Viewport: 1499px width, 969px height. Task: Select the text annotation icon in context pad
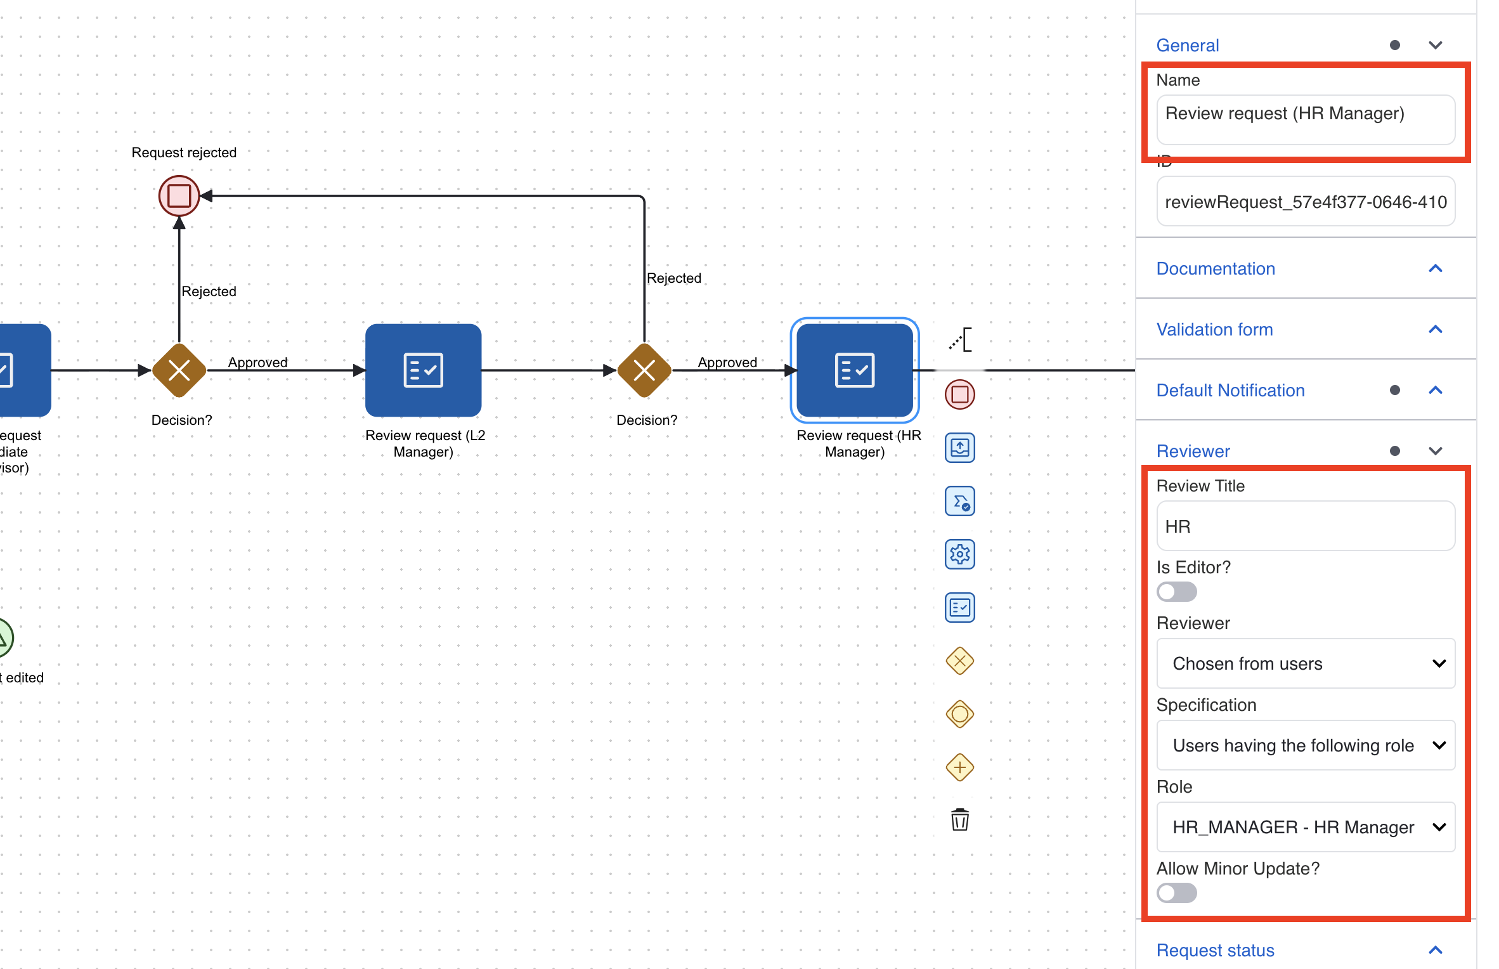[x=961, y=340]
